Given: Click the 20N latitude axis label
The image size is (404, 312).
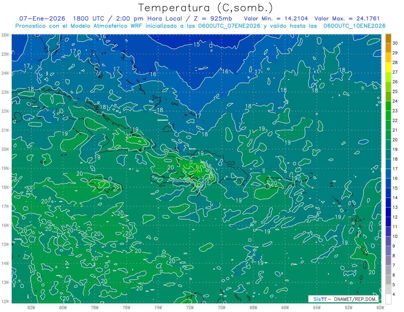Looking at the screenshot, I should (x=5, y=149).
